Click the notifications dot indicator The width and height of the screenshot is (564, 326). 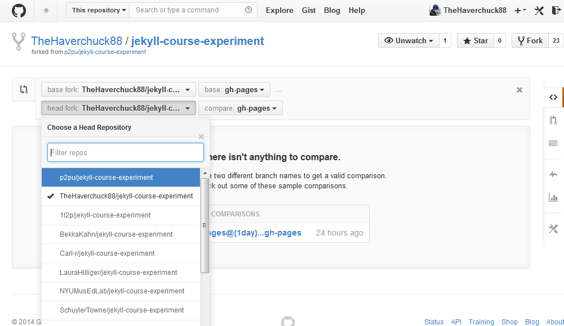(x=46, y=11)
